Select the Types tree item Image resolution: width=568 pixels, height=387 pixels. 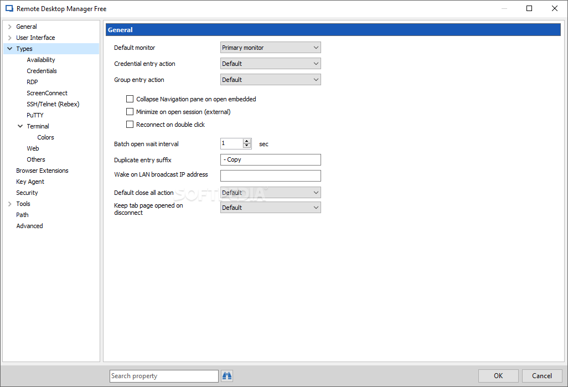pos(24,49)
